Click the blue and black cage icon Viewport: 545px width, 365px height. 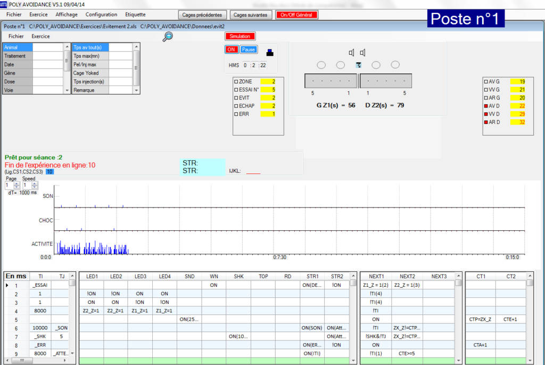point(270,52)
